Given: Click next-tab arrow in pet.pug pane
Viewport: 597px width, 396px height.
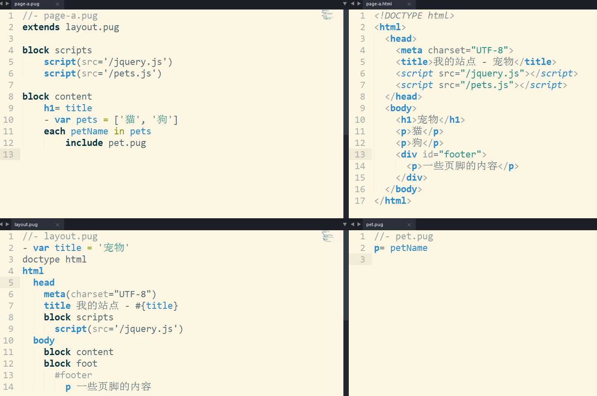Looking at the screenshot, I should click(359, 224).
